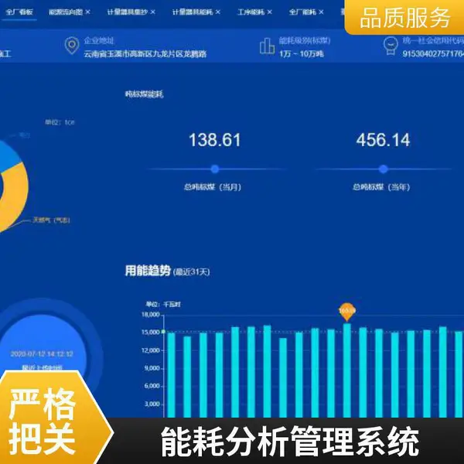Click the 用能趋势 chart title
The width and height of the screenshot is (464, 464).
tap(148, 271)
